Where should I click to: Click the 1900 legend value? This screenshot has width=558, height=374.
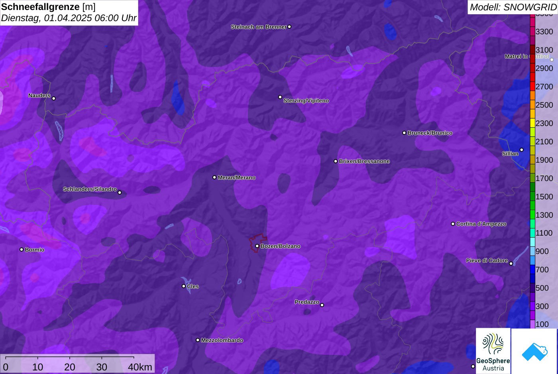coord(544,160)
